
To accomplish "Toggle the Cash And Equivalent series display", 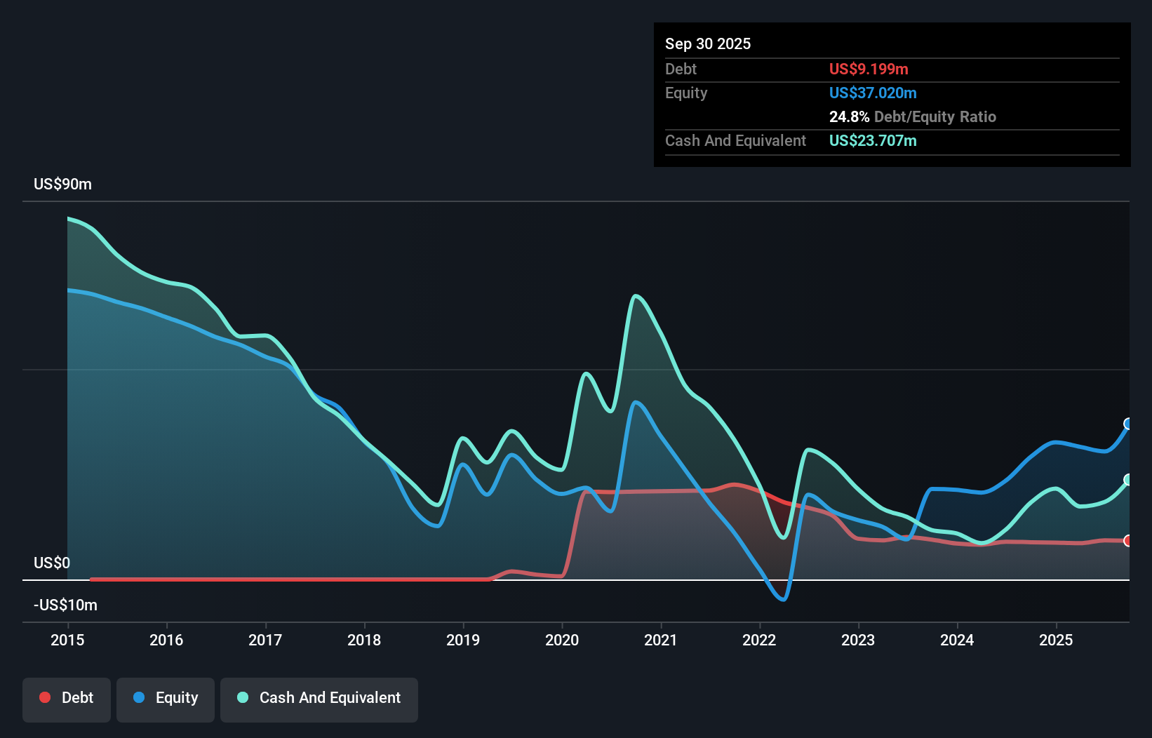I will [x=319, y=698].
